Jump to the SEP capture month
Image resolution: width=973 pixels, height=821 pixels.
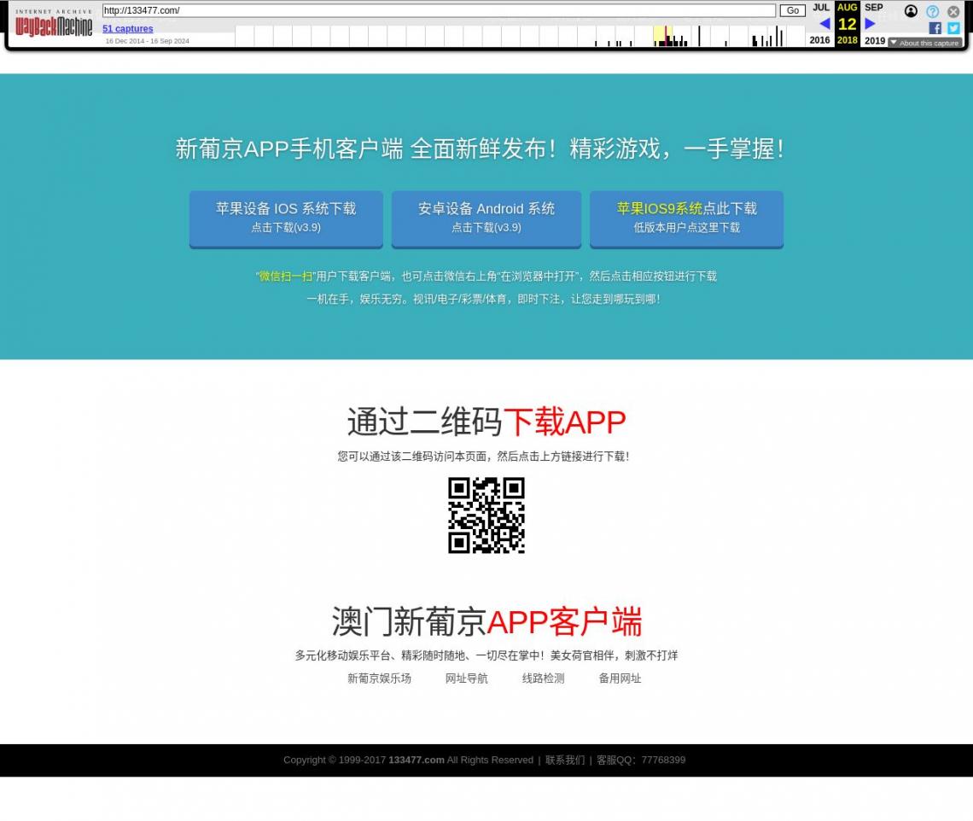pyautogui.click(x=874, y=8)
